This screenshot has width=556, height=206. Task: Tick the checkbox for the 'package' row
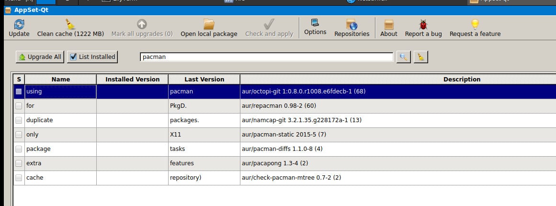19,149
